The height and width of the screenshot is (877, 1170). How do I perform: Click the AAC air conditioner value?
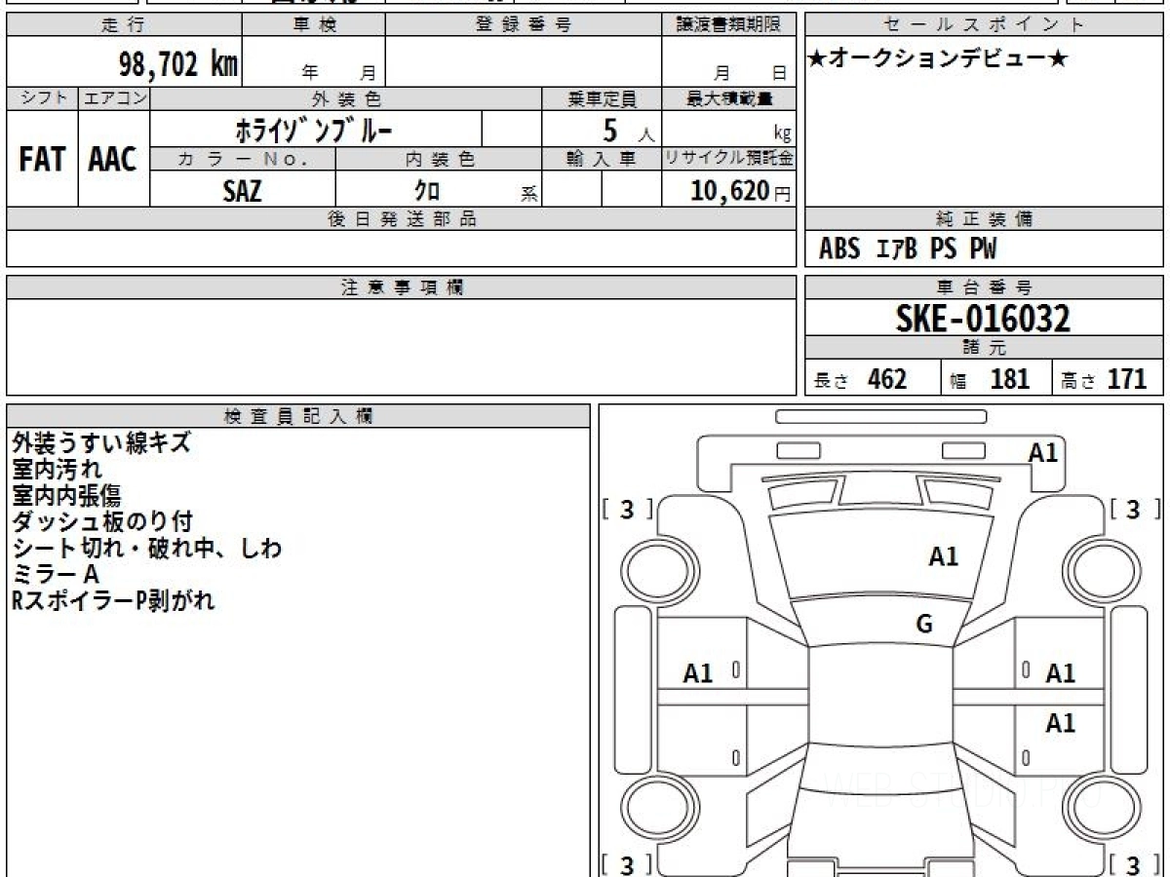[x=113, y=160]
